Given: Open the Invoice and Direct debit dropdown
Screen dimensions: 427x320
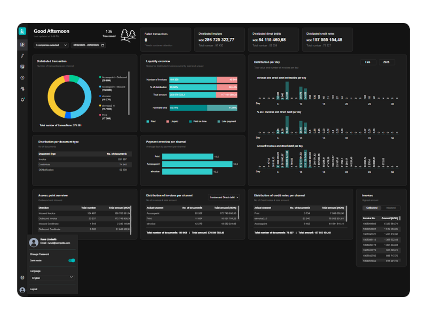Looking at the screenshot, I should (224, 197).
